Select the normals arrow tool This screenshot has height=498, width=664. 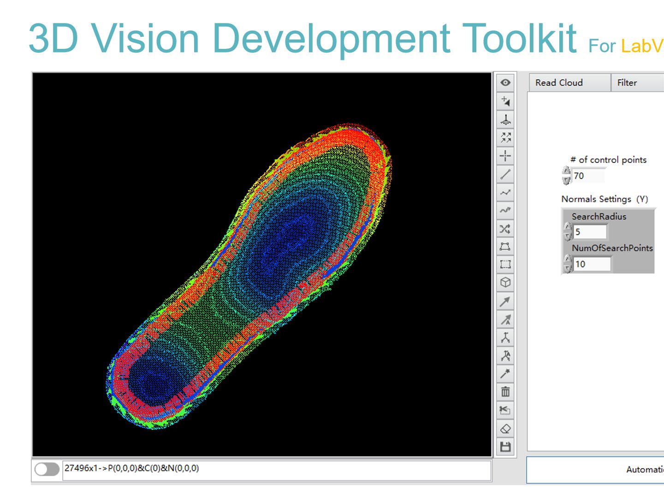click(x=506, y=302)
